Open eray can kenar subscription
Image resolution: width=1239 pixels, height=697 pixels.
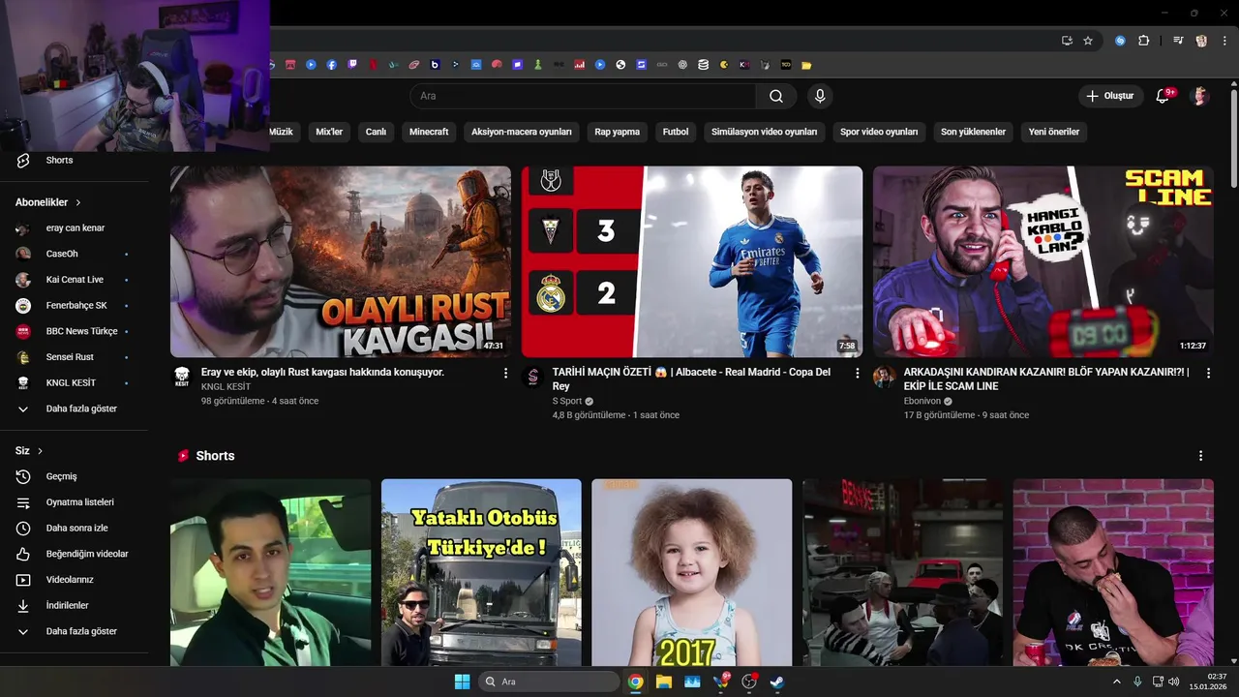click(x=75, y=228)
